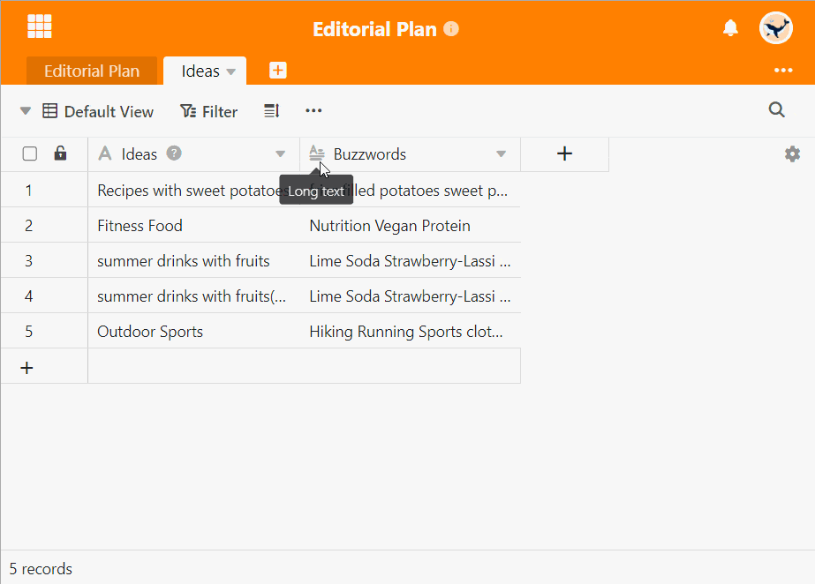The width and height of the screenshot is (815, 584).
Task: Tick the select-all rows checkbox
Action: (30, 153)
